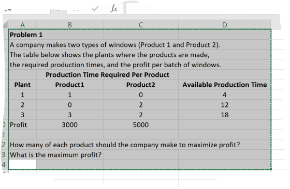
Task: Click Product1 value 0 for Plant 2
Action: point(70,105)
